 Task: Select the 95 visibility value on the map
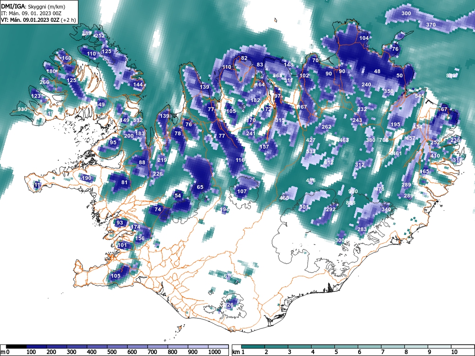tap(113, 142)
